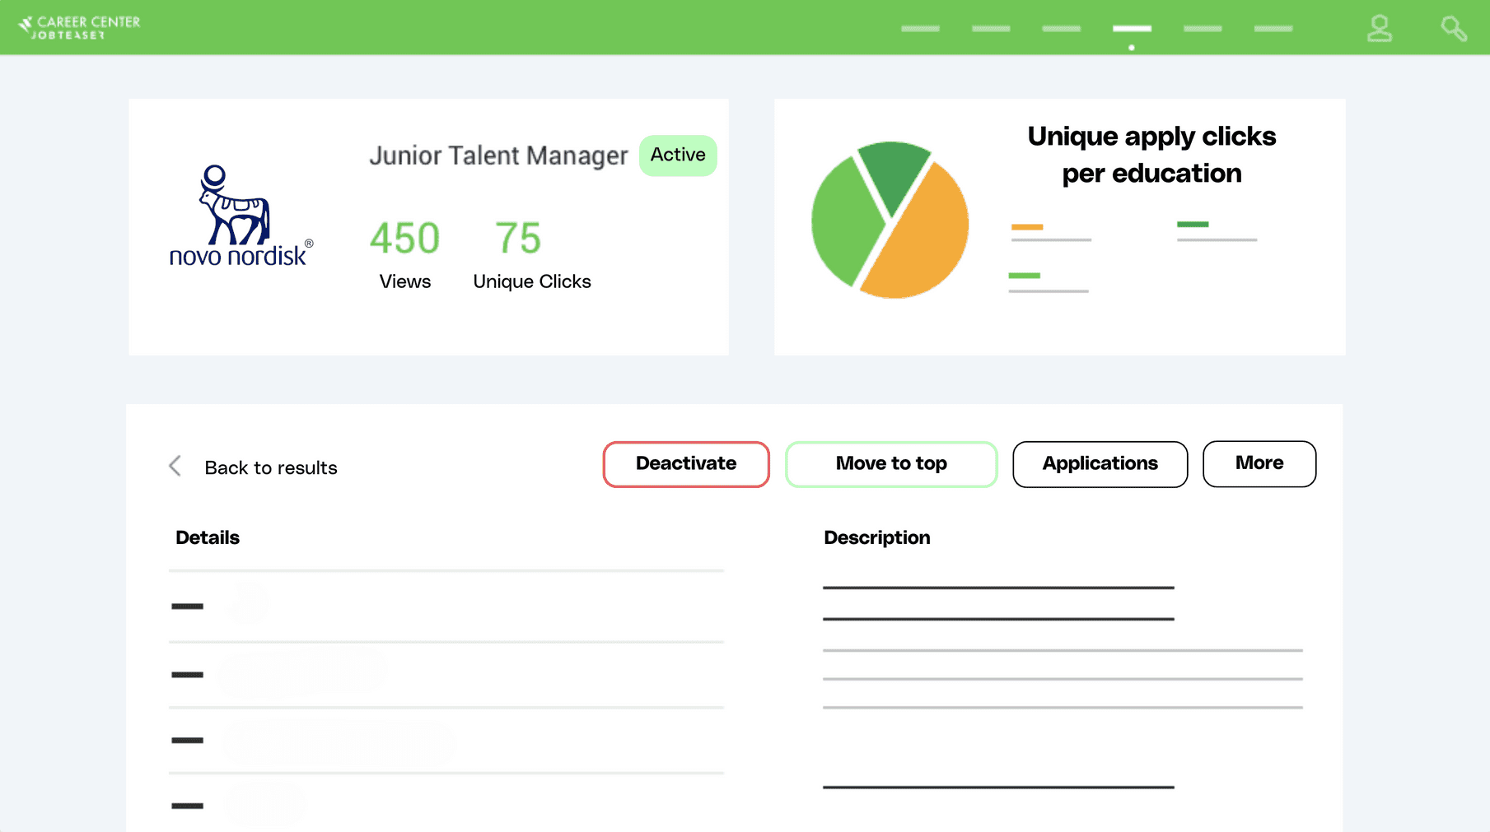
Task: Open the first navigation menu item
Action: [921, 28]
